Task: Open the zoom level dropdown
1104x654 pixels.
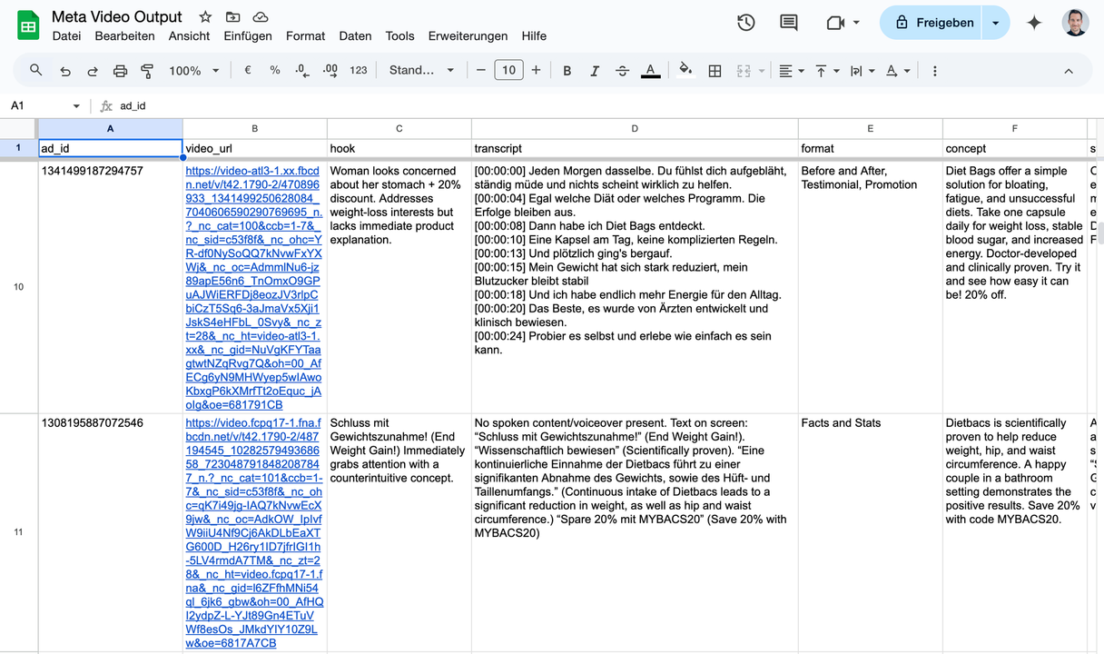Action: (x=195, y=69)
